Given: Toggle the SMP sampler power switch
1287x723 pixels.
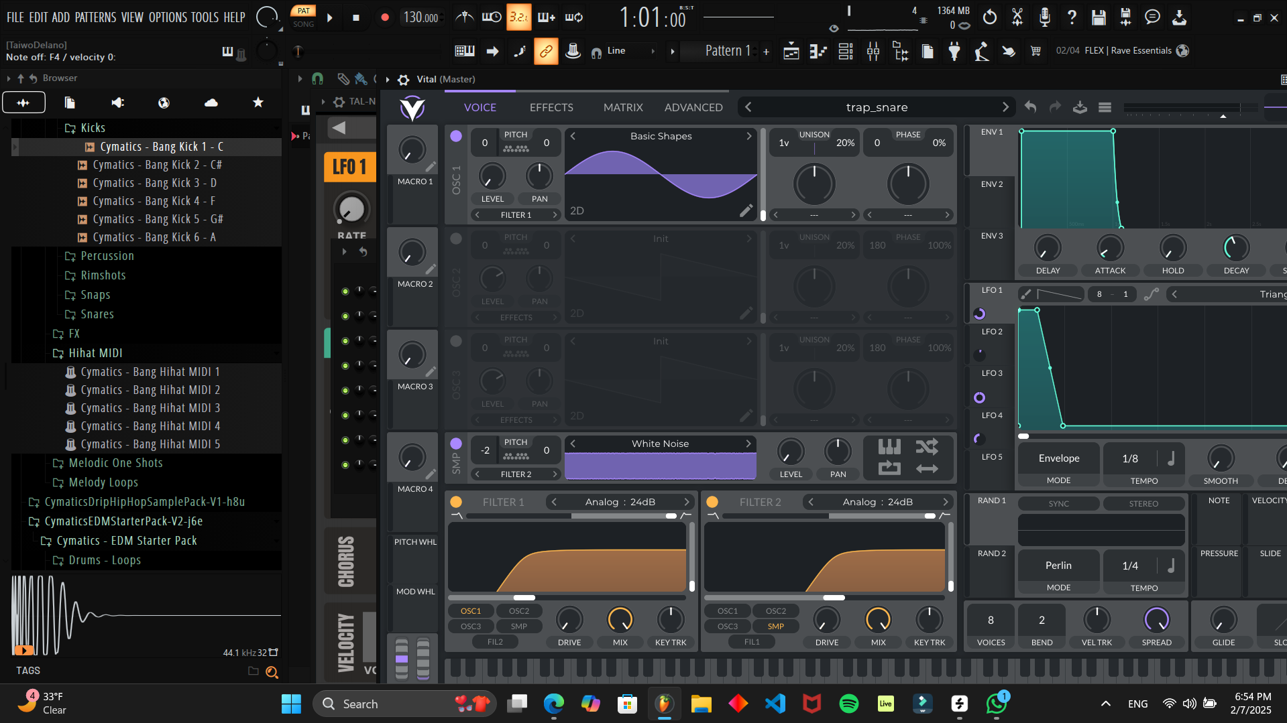Looking at the screenshot, I should point(456,444).
